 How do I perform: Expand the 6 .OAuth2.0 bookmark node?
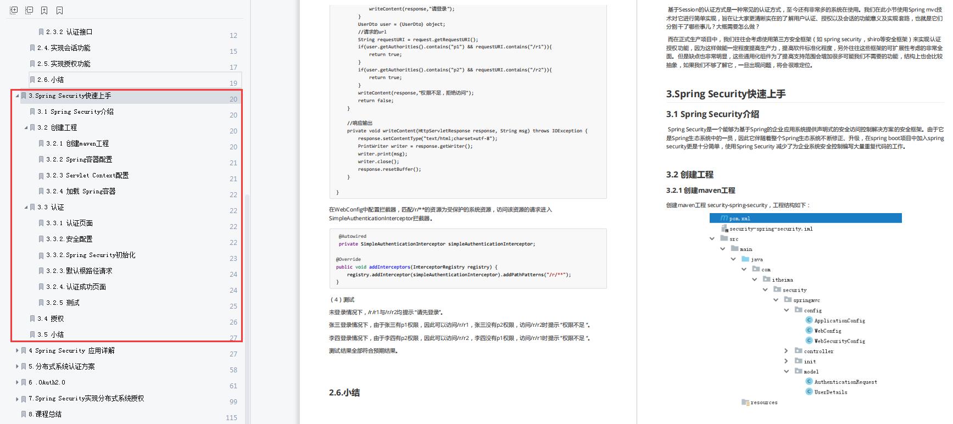[17, 382]
